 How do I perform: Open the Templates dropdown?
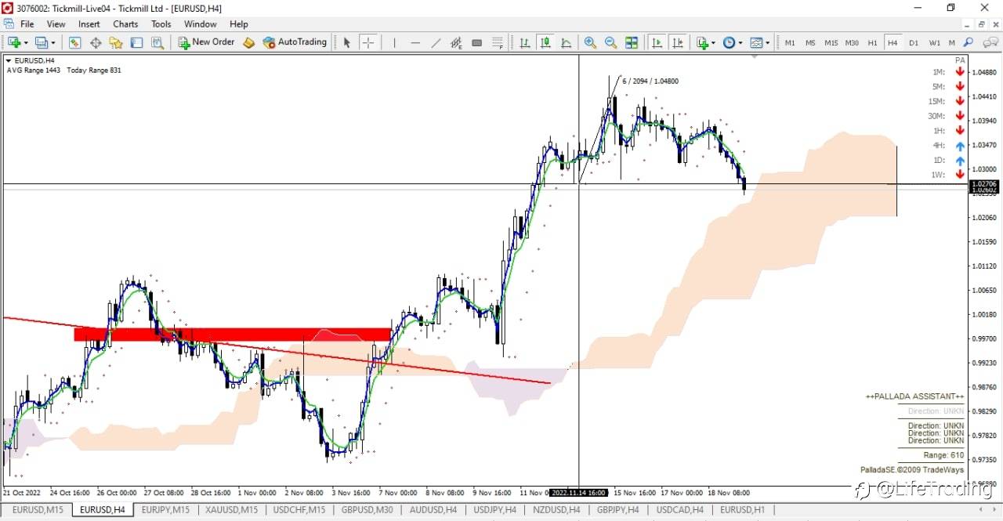point(760,42)
